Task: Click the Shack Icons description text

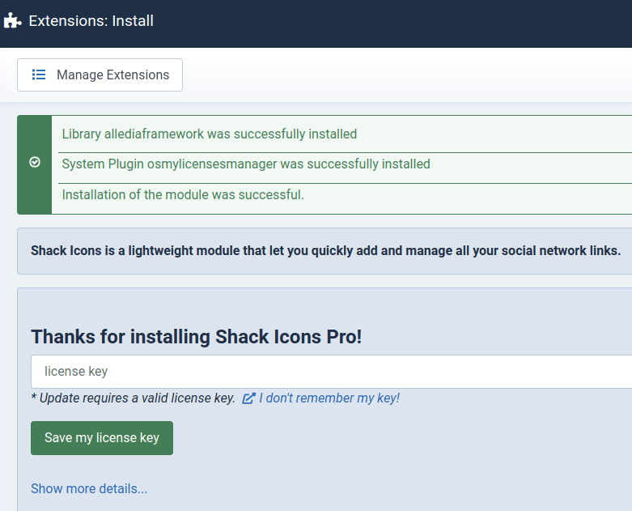Action: point(325,250)
